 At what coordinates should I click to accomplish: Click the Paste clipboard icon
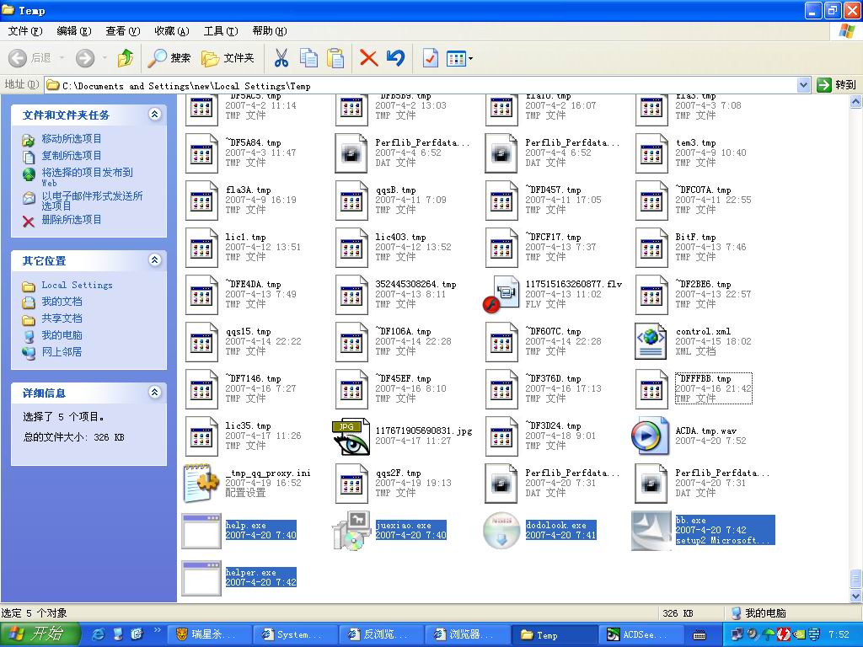pos(335,58)
